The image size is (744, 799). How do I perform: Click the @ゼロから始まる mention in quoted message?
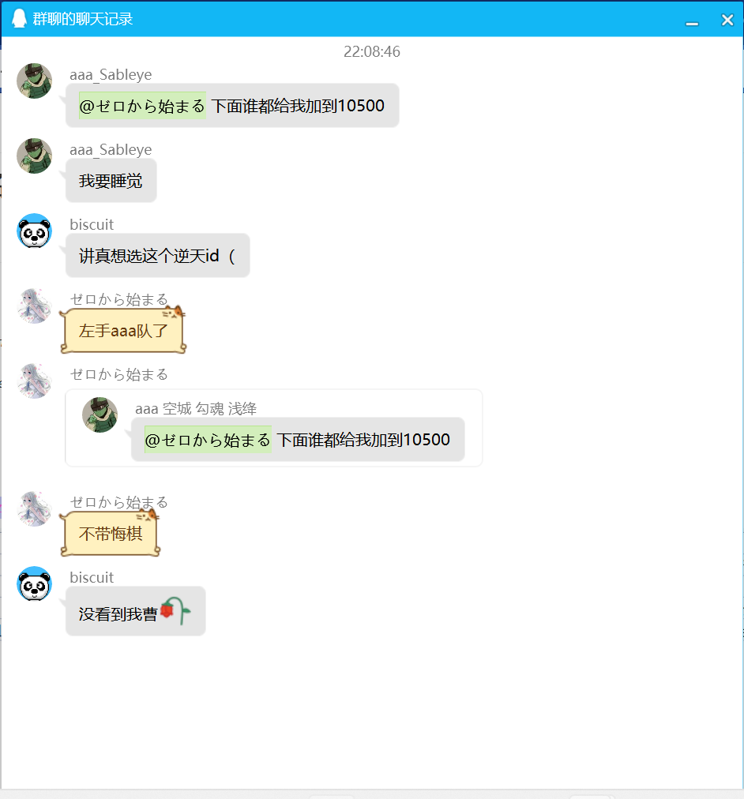click(x=208, y=439)
